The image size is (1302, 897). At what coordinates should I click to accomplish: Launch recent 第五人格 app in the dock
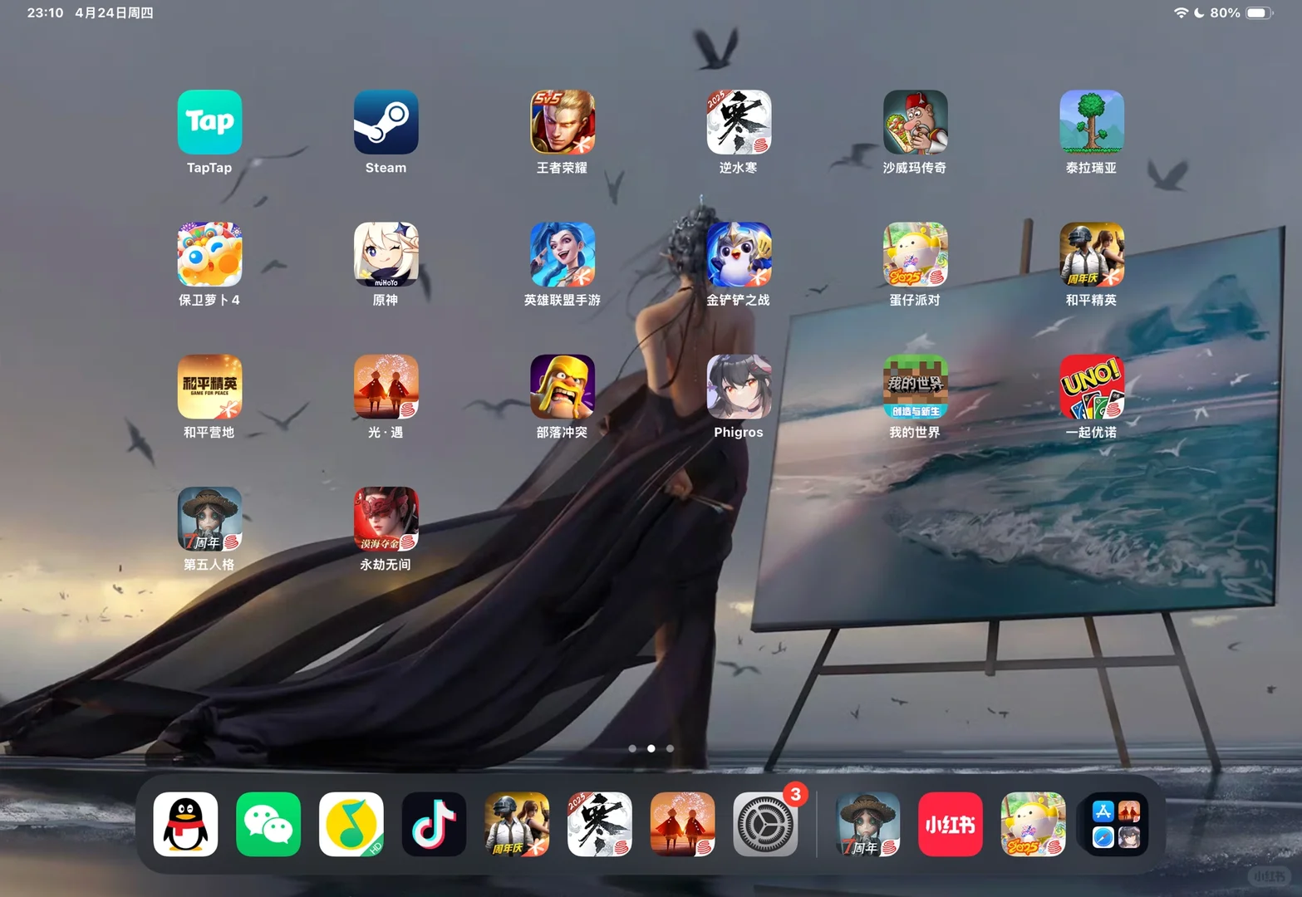coord(867,824)
